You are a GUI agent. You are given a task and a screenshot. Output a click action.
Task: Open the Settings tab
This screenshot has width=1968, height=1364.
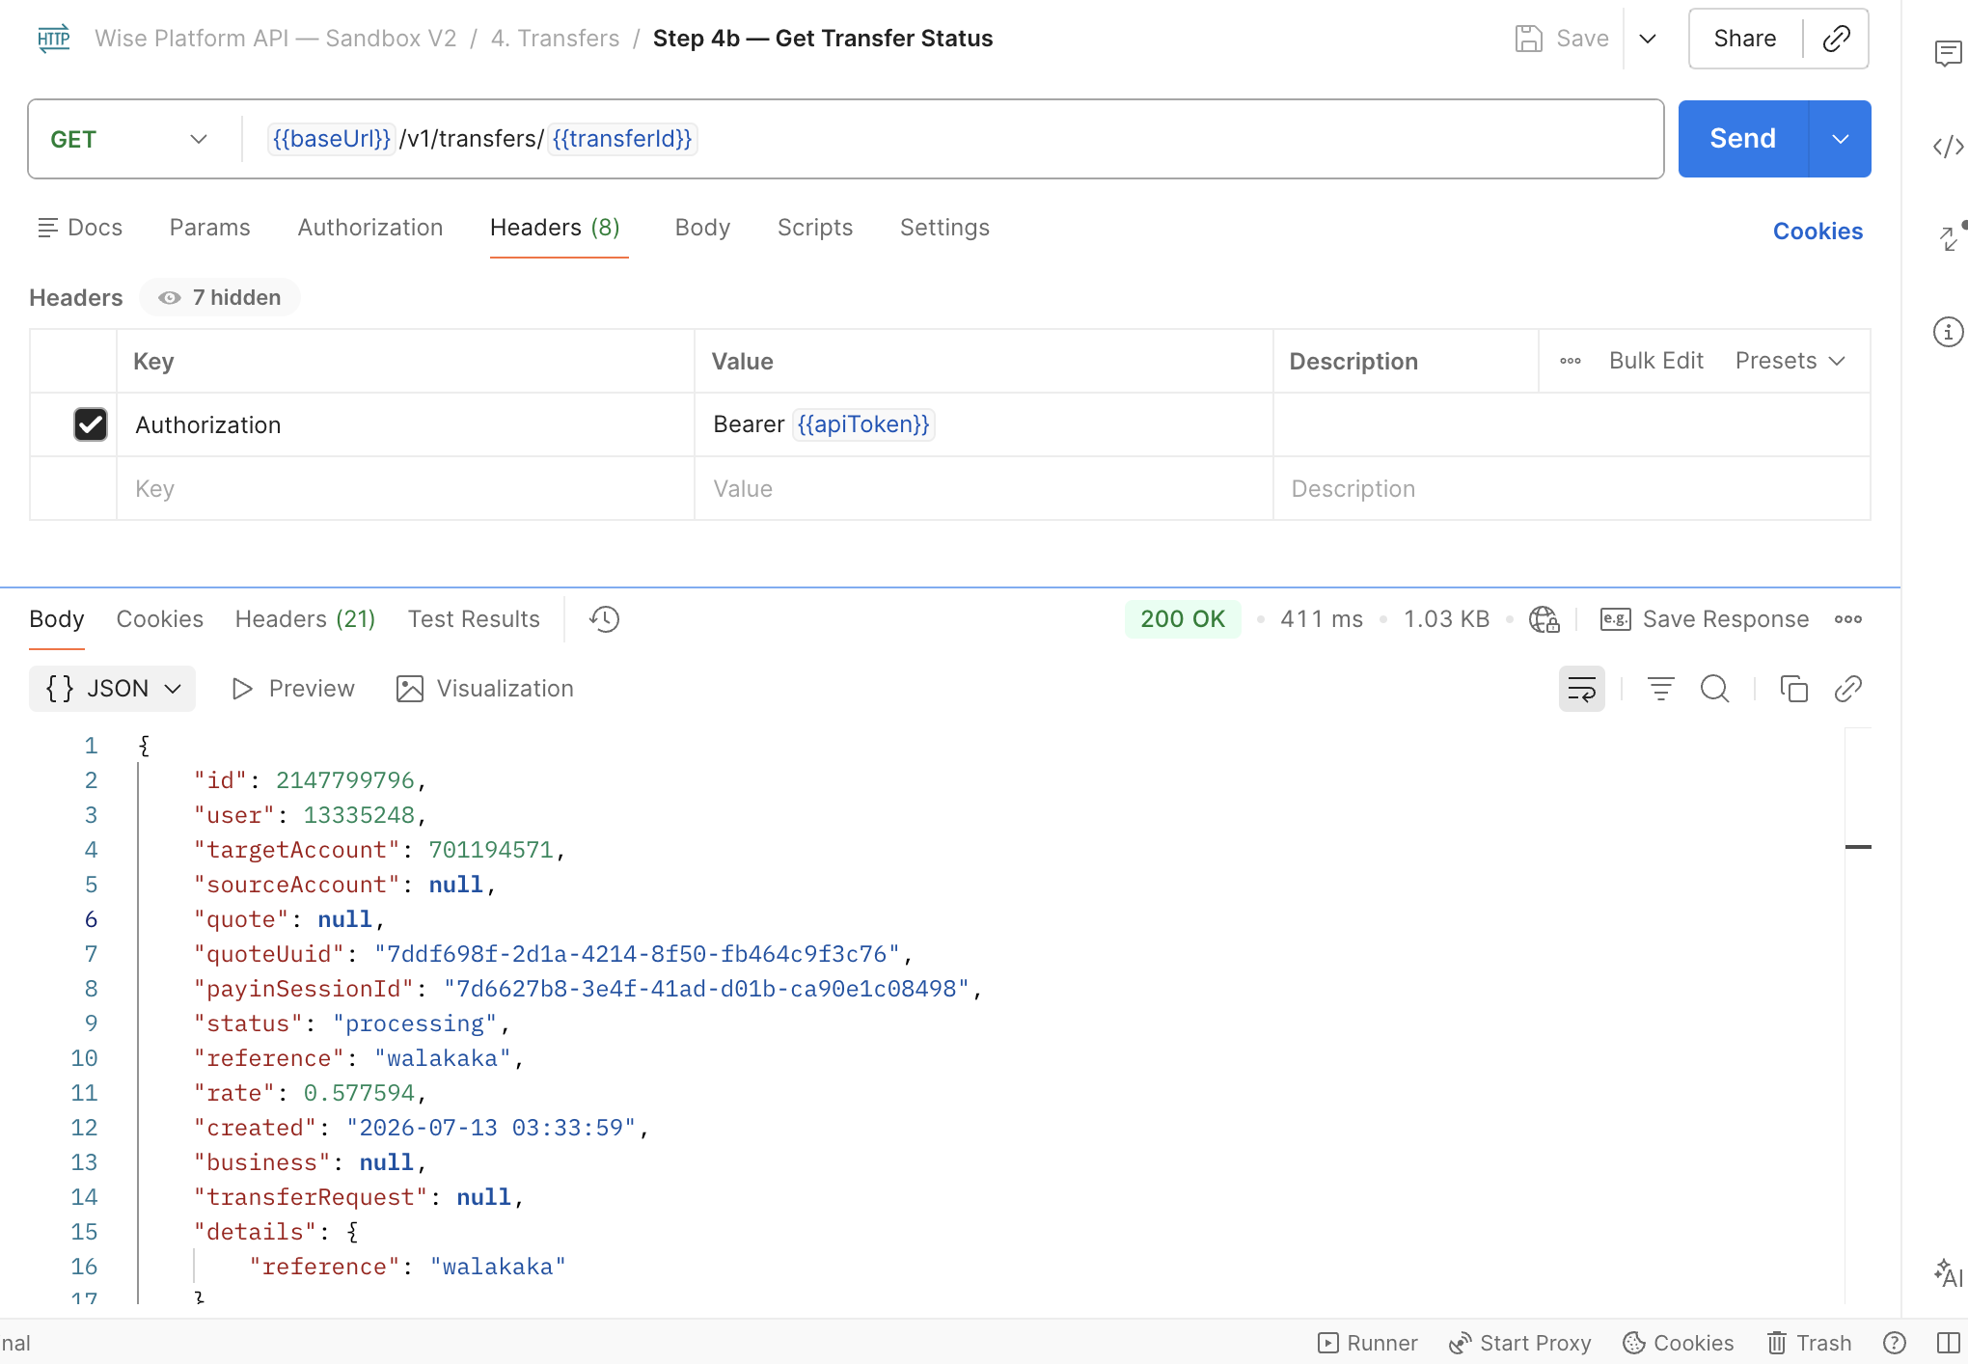click(945, 228)
